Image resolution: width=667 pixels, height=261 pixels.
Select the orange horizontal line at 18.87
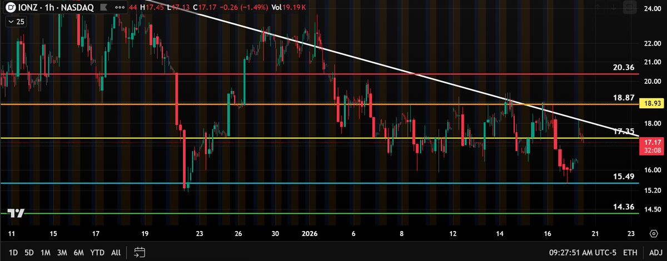pos(320,104)
